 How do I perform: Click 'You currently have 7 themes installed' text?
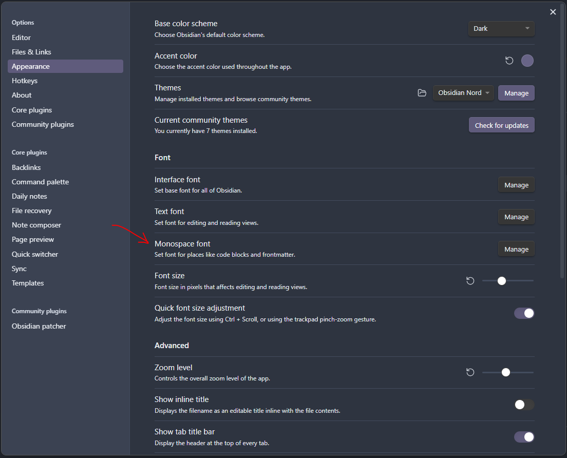point(206,131)
